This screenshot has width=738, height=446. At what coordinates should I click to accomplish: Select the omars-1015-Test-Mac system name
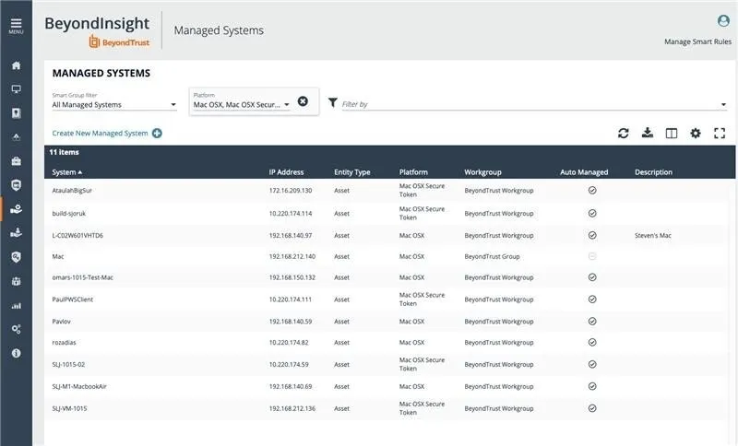point(82,277)
